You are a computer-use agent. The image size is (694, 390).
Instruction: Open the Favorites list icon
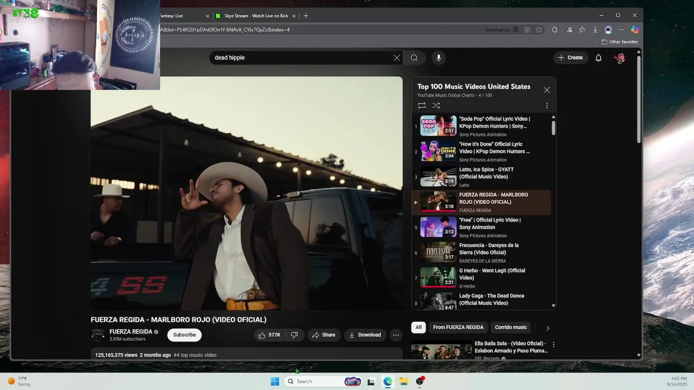[582, 30]
